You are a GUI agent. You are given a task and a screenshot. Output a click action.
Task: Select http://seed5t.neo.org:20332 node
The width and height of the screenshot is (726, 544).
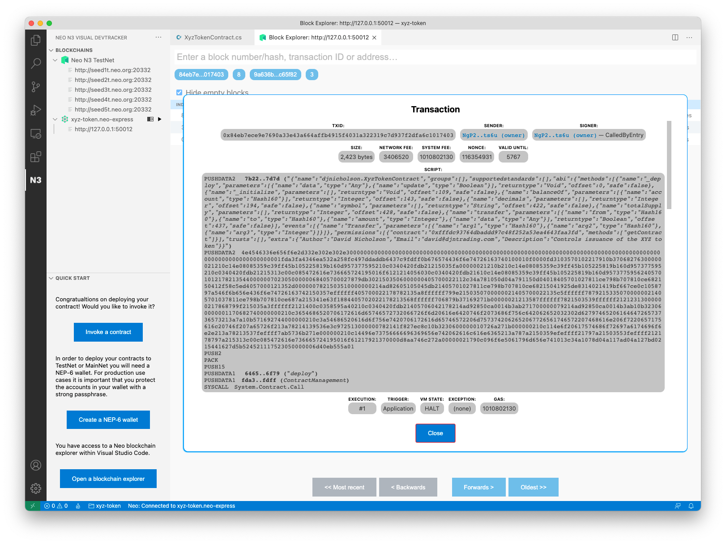tap(113, 110)
